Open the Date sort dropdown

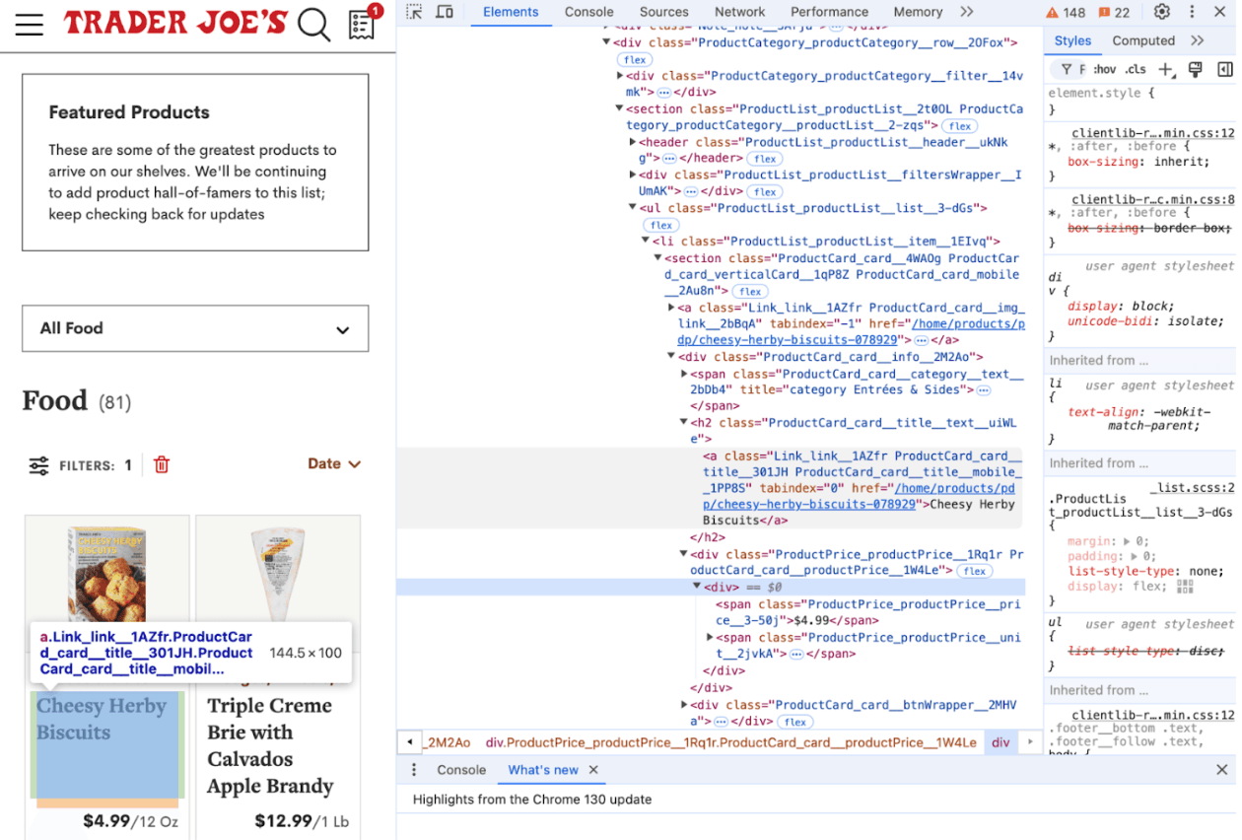(334, 463)
